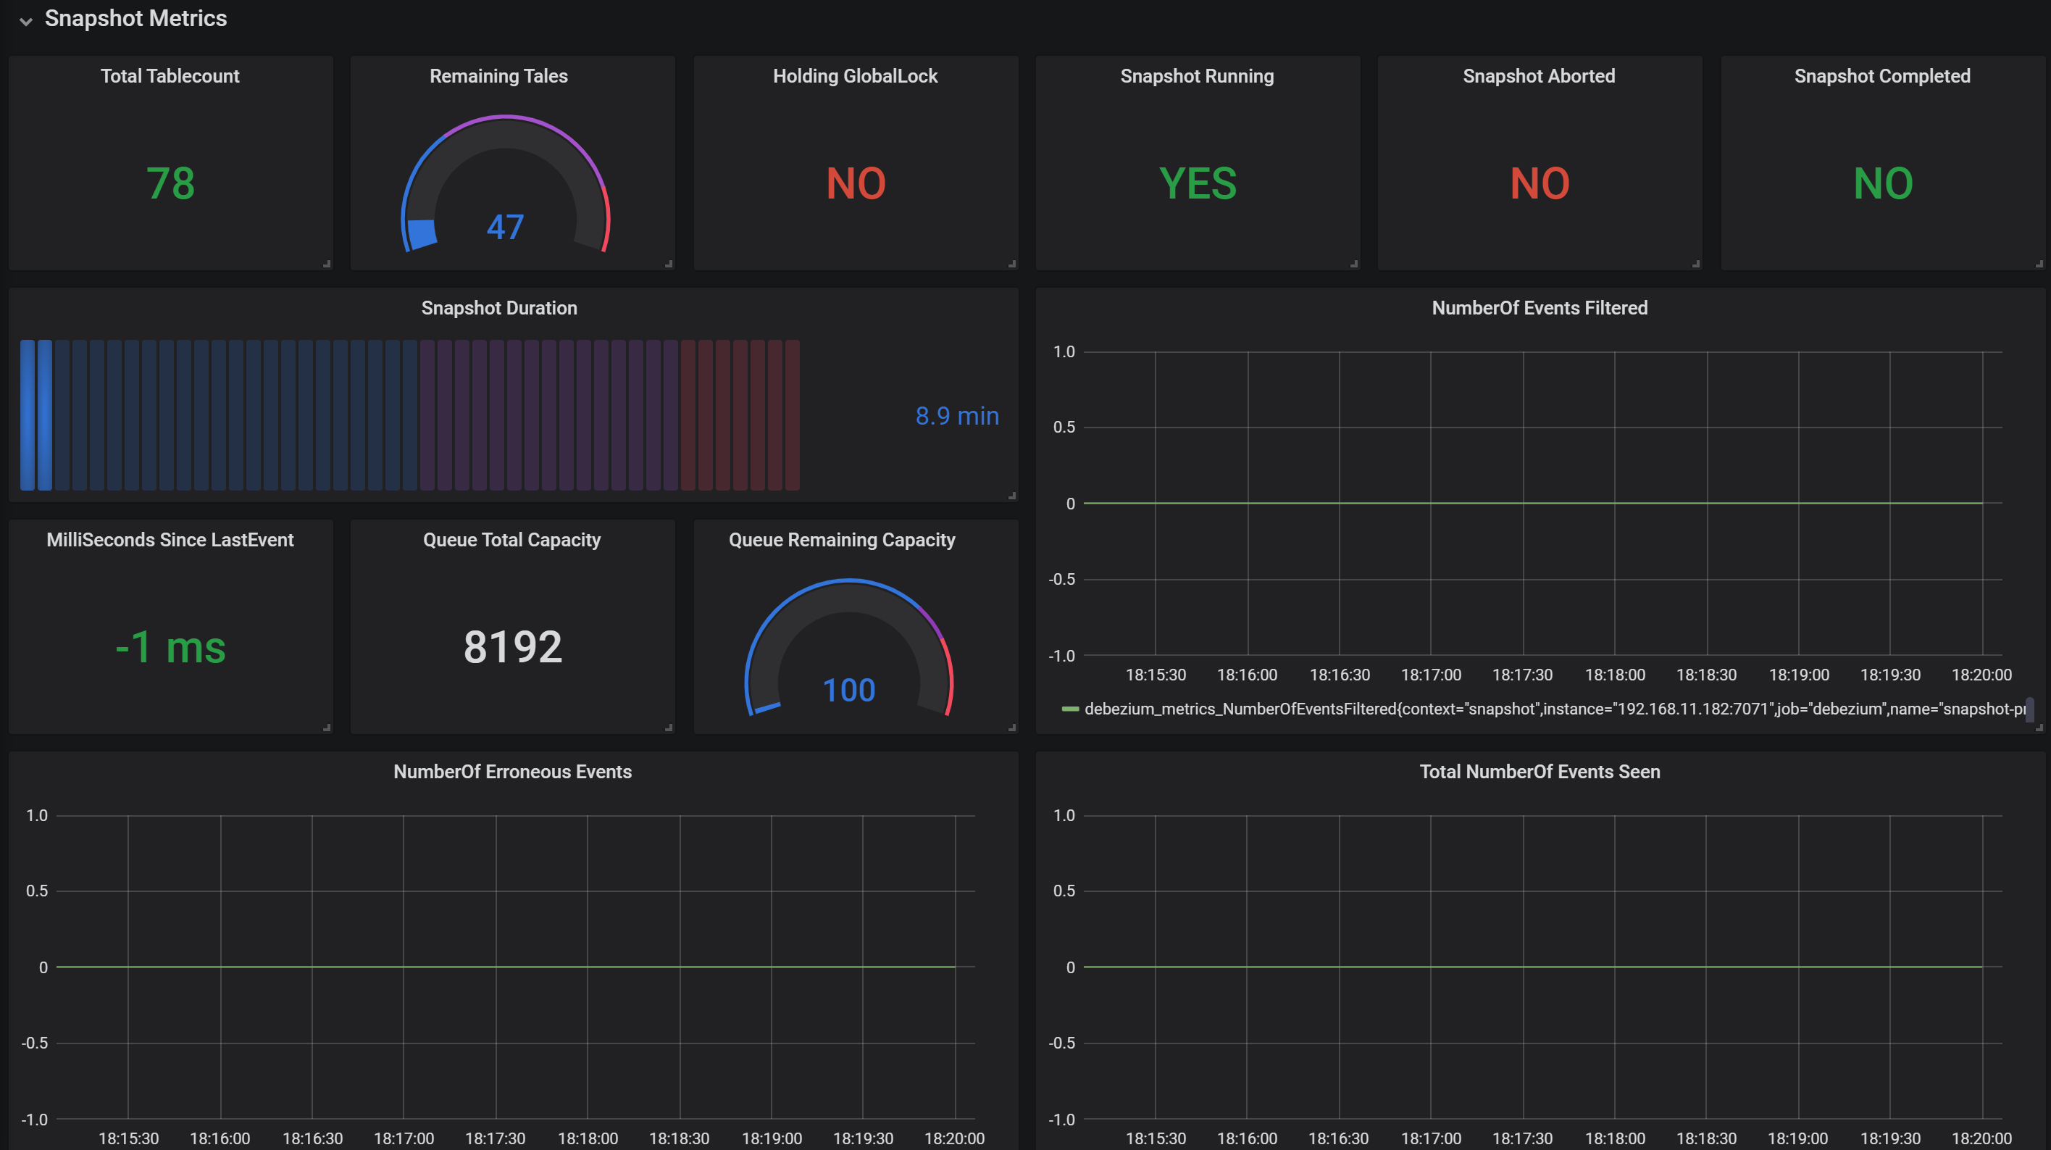This screenshot has height=1150, width=2051.
Task: Click resize handle of Total Tablecount panel
Action: 327,264
